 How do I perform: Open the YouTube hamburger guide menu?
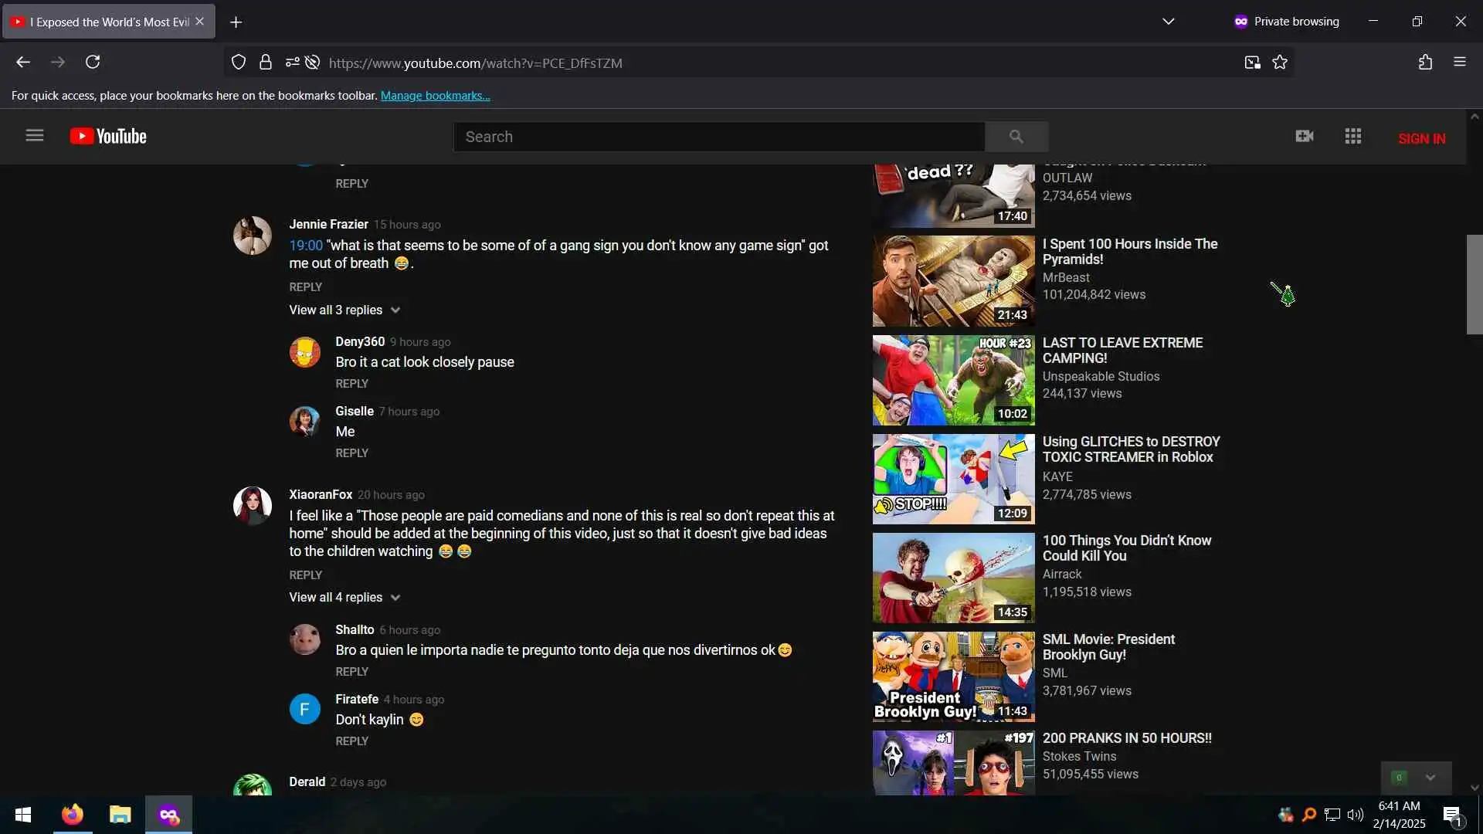tap(35, 136)
